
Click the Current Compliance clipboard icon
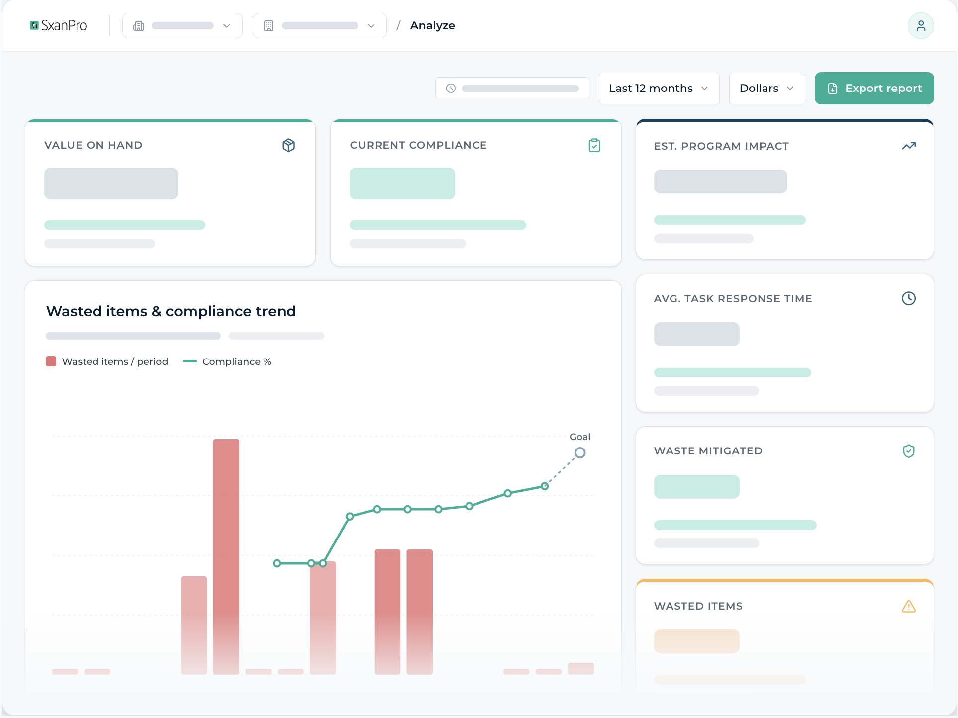click(x=594, y=145)
